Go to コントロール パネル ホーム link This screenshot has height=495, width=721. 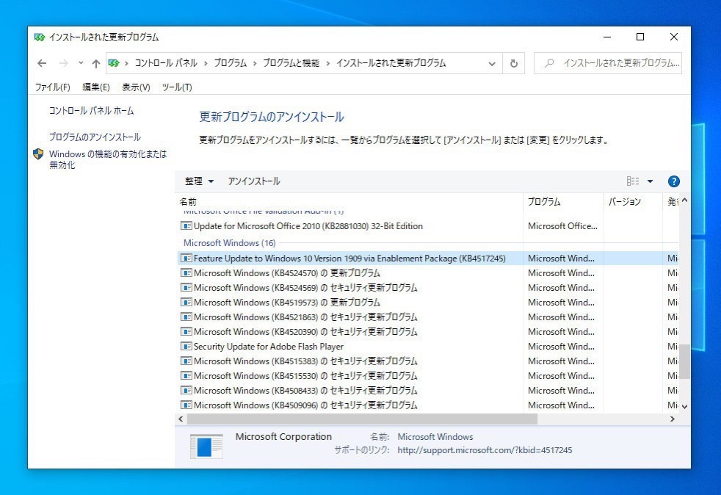[91, 110]
